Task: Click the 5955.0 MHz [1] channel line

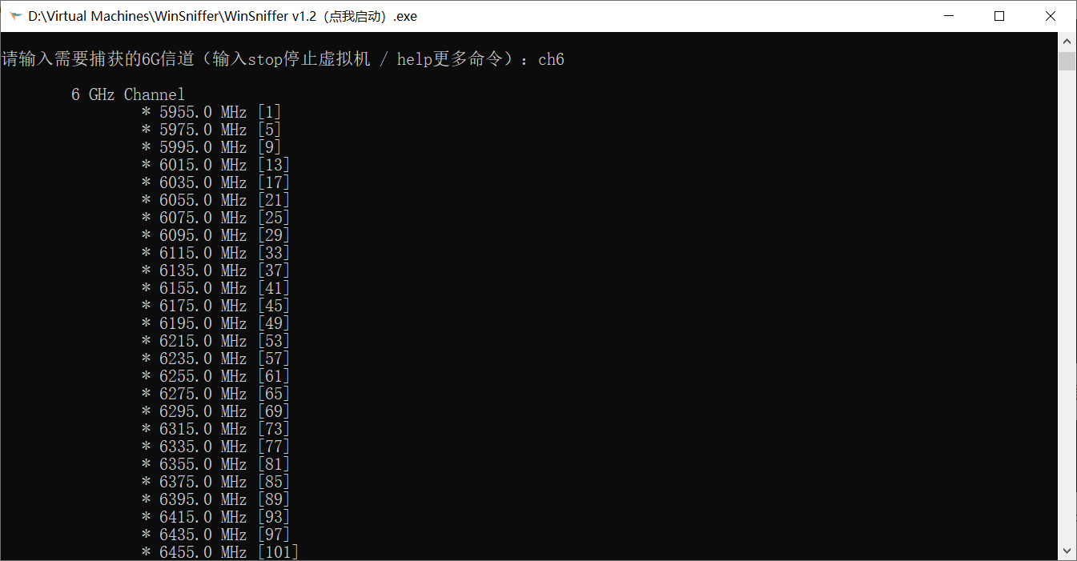Action: 211,112
